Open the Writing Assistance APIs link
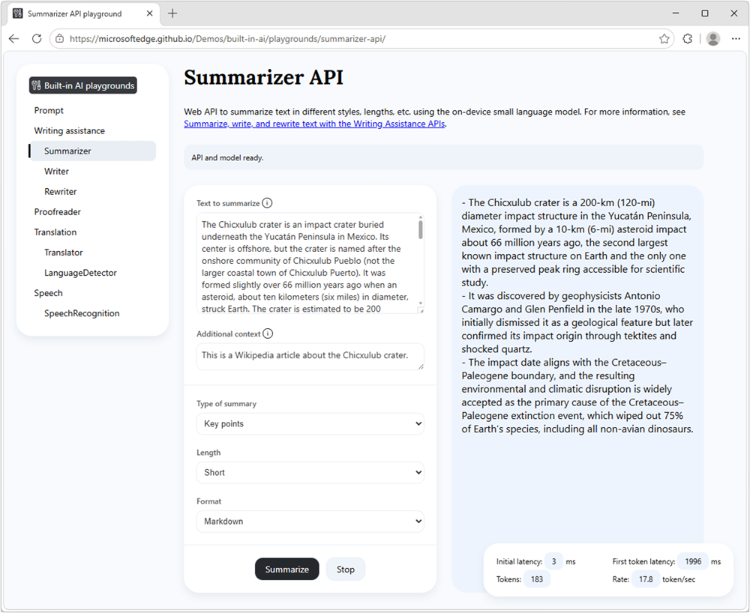The height and width of the screenshot is (613, 750). click(315, 124)
